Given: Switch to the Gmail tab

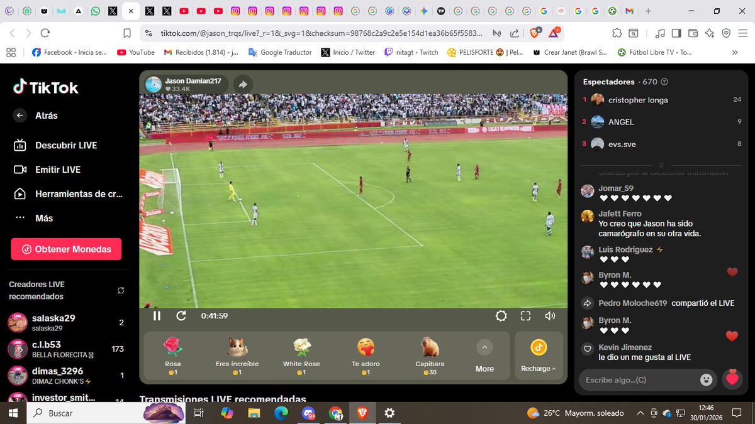Looking at the screenshot, I should pyautogui.click(x=630, y=11).
